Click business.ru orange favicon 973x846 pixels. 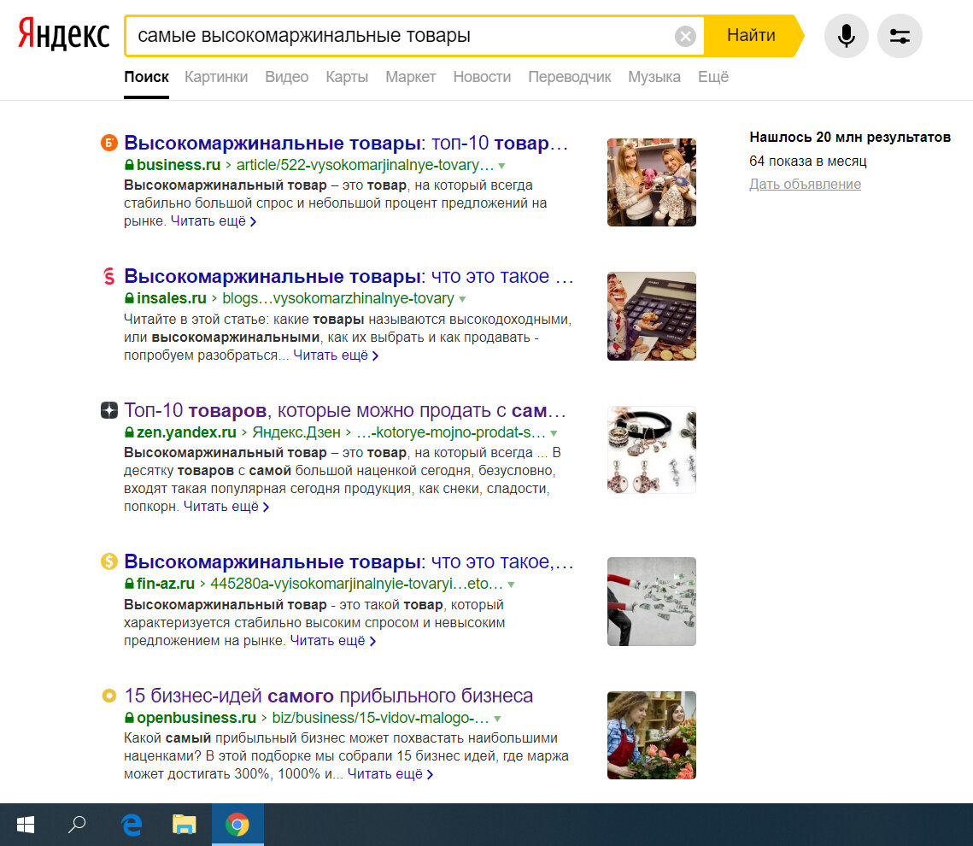(x=108, y=143)
